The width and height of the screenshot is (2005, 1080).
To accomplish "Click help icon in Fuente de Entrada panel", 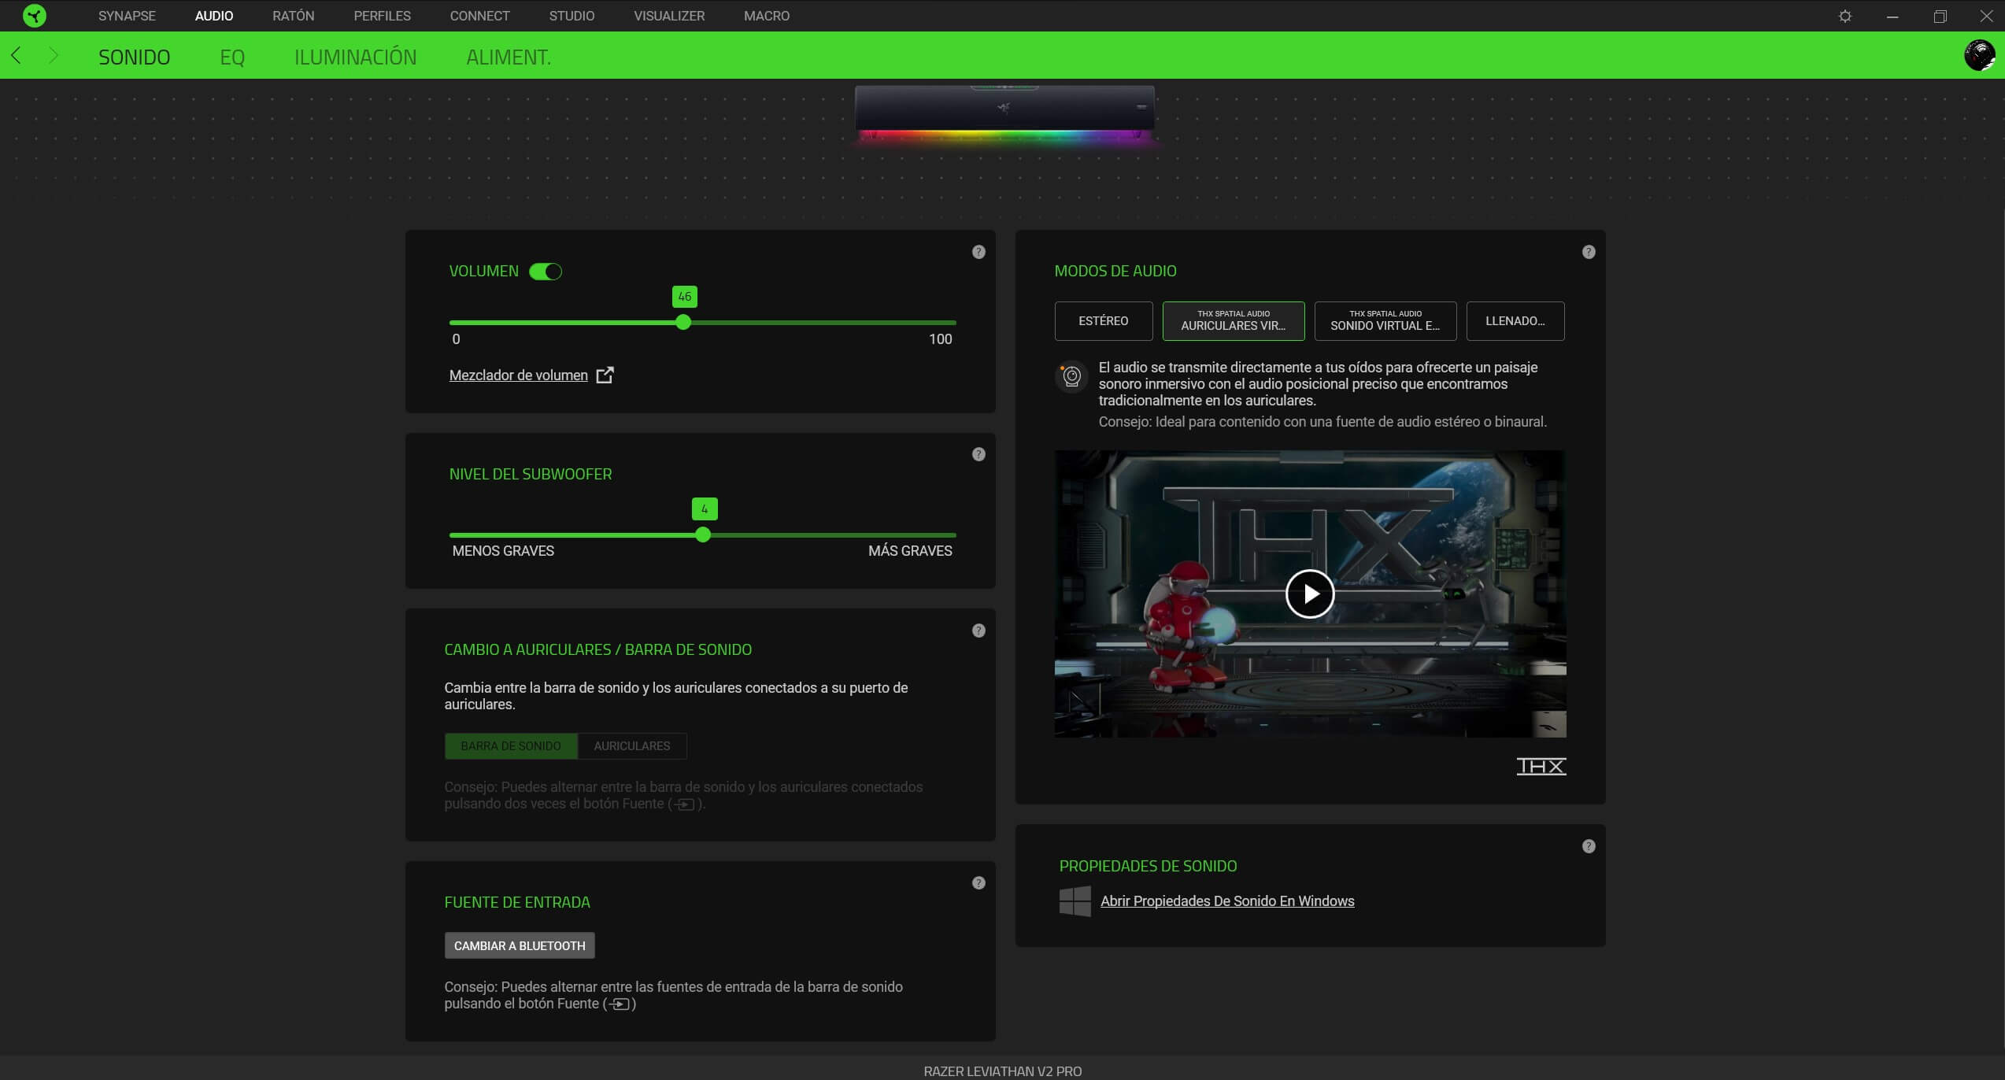I will click(x=978, y=883).
